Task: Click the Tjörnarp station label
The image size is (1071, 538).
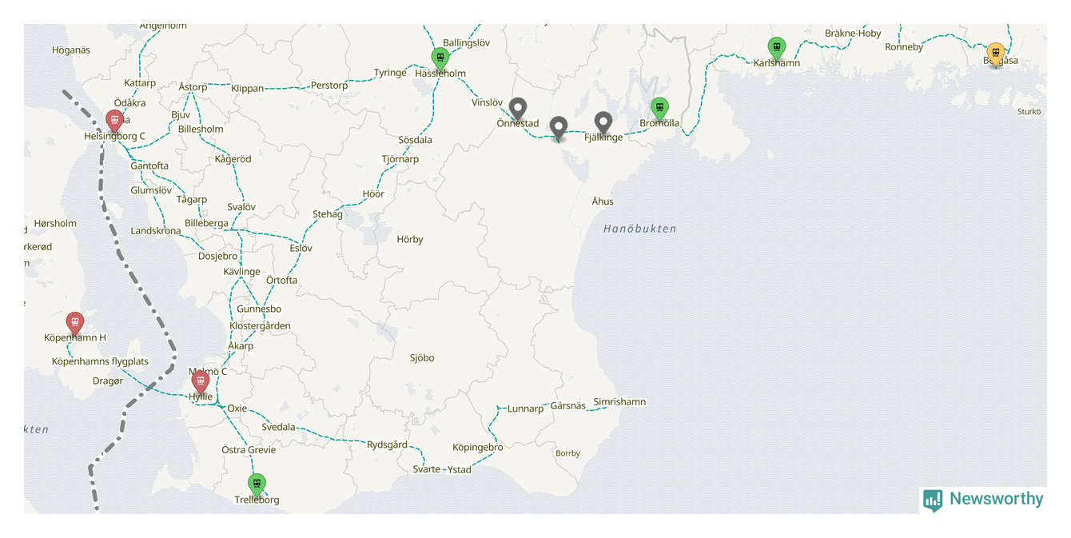Action: click(400, 158)
